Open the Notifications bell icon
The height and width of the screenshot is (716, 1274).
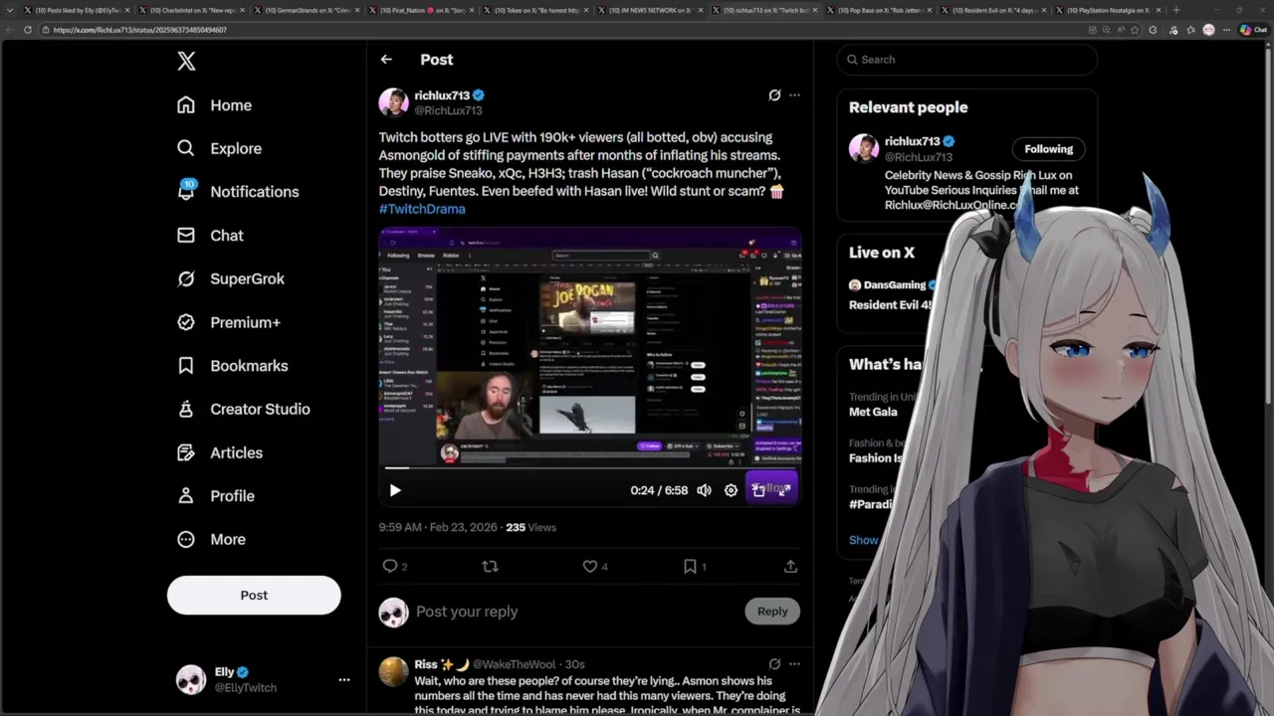tap(186, 191)
